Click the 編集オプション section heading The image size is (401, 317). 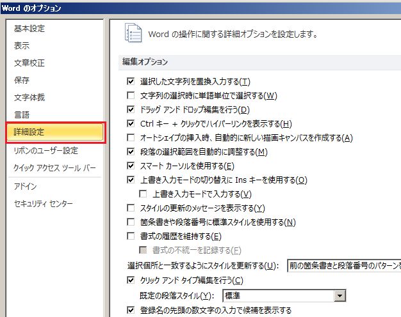point(145,61)
